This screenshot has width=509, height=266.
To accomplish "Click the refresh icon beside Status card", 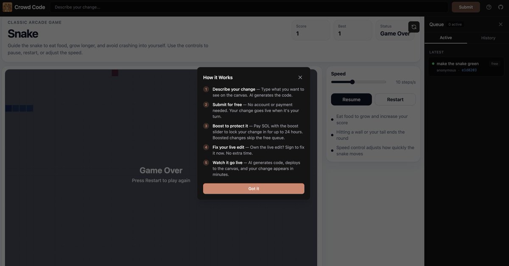I will point(414,27).
